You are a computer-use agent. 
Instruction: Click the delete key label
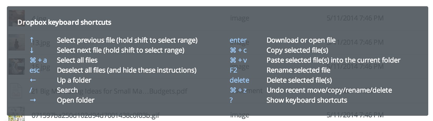[x=239, y=80]
